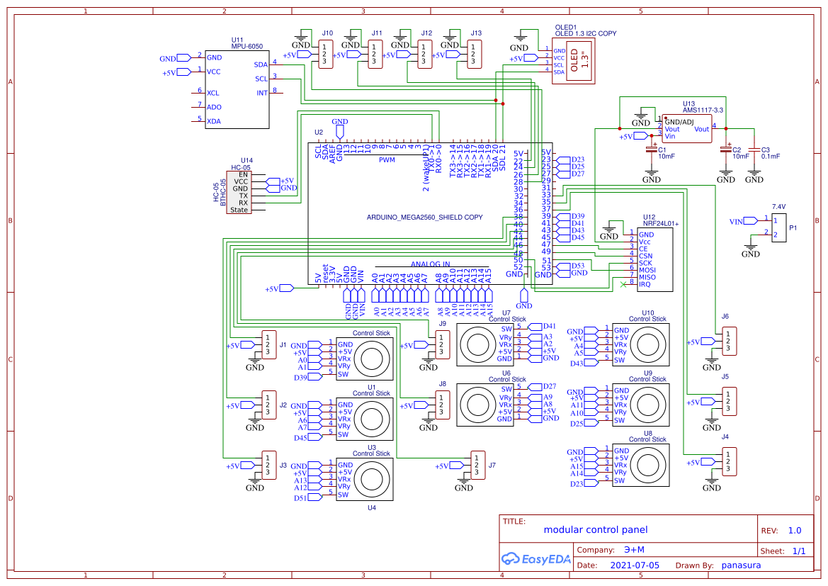
Task: Click the OLED1 1.3 inch display symbol
Action: pos(574,62)
